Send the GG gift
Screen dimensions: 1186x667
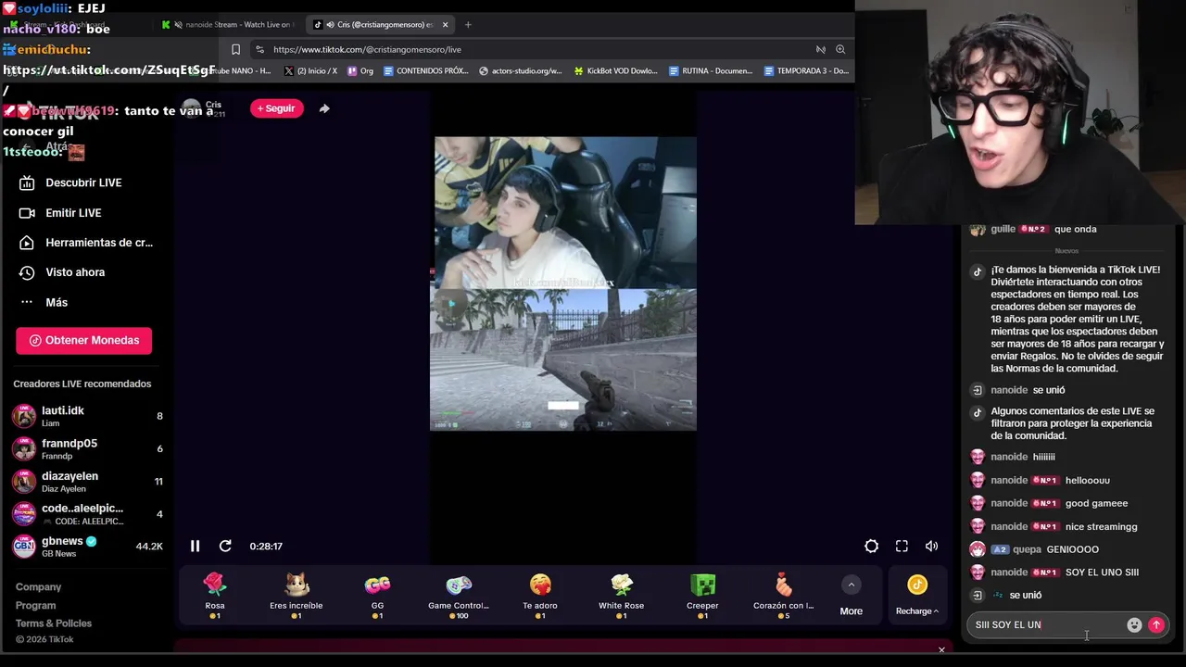pos(377,596)
